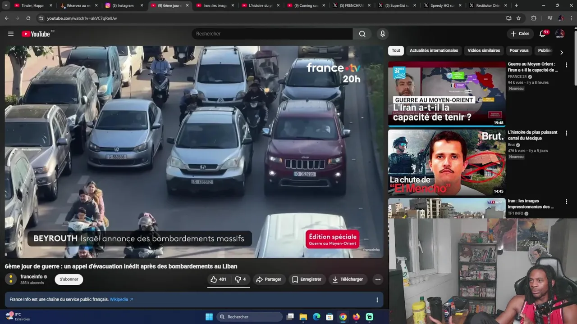Open the Wikipedia link
Screen dimensions: 577x324
(x=121, y=299)
